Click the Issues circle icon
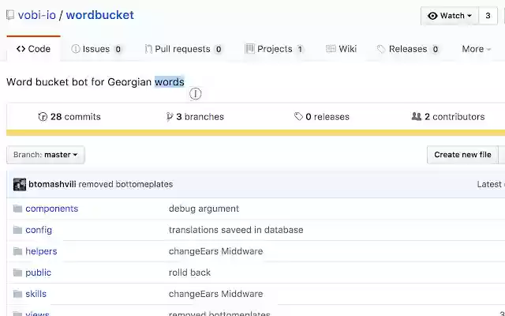The image size is (505, 316). (x=76, y=49)
